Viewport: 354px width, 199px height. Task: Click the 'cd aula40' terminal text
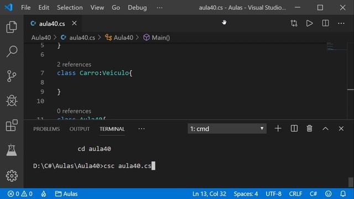point(95,149)
